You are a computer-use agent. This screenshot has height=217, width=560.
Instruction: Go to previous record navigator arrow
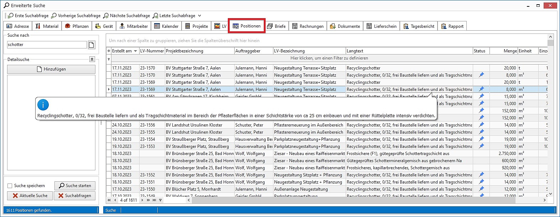(115, 200)
